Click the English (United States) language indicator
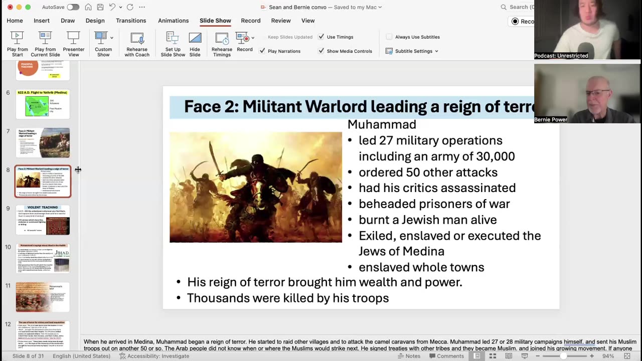 tap(81, 356)
